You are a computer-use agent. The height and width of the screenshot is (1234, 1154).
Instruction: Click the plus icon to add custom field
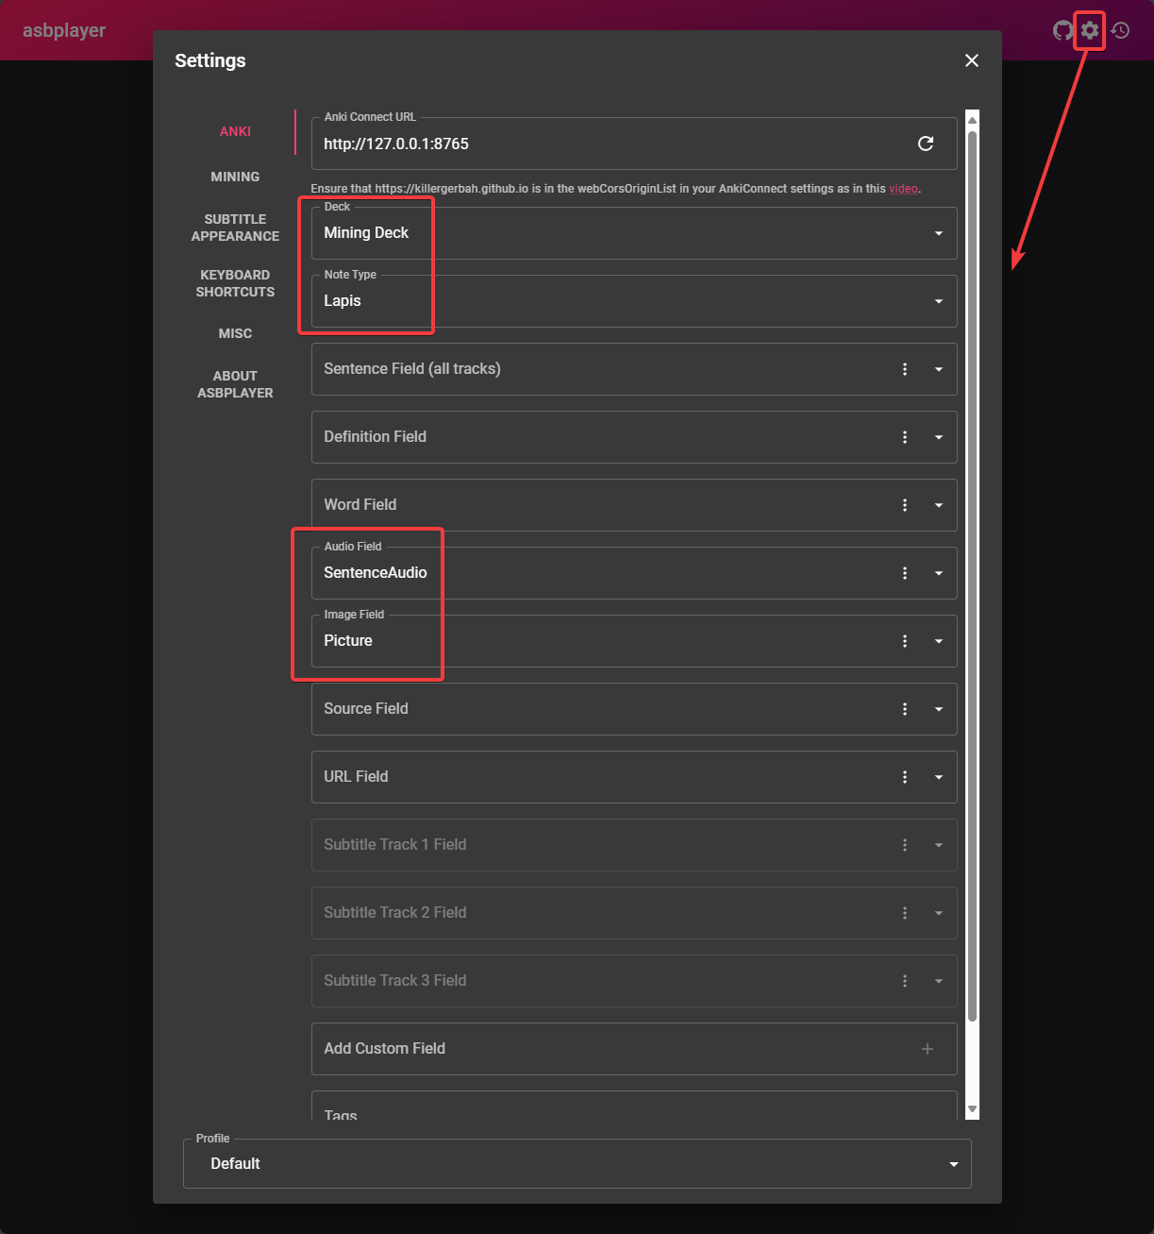(928, 1049)
